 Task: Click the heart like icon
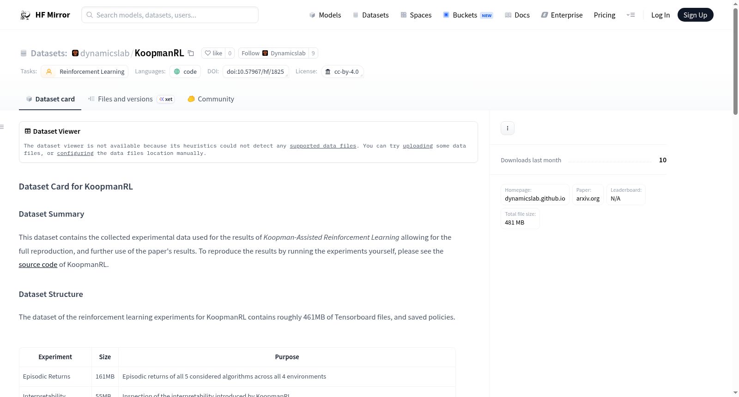(x=208, y=53)
